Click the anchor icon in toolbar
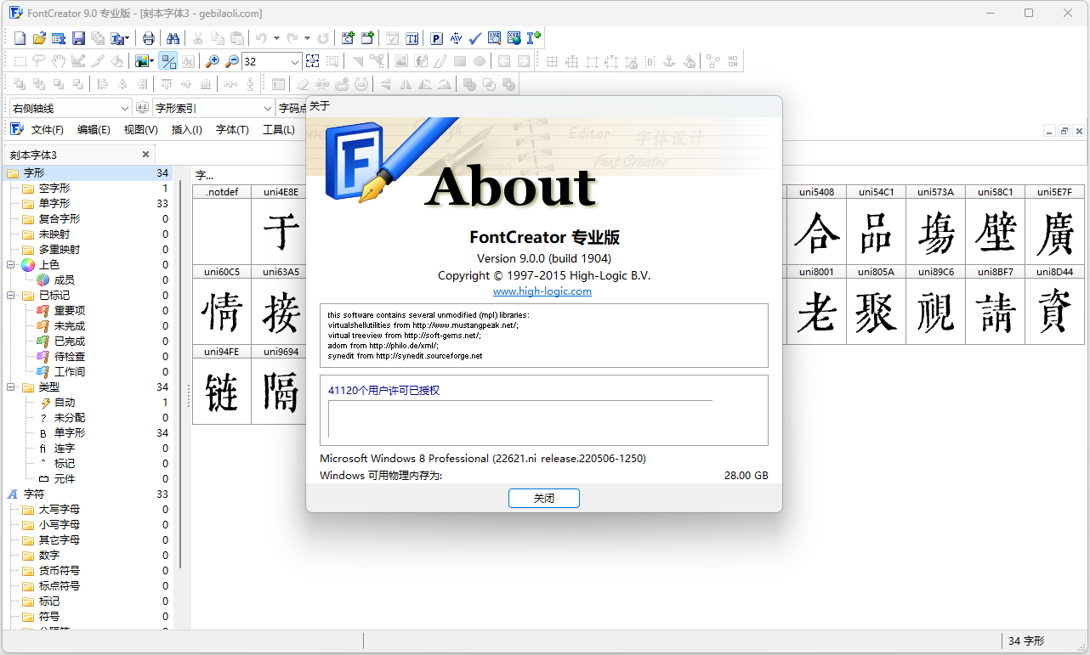The height and width of the screenshot is (655, 1090). click(669, 61)
